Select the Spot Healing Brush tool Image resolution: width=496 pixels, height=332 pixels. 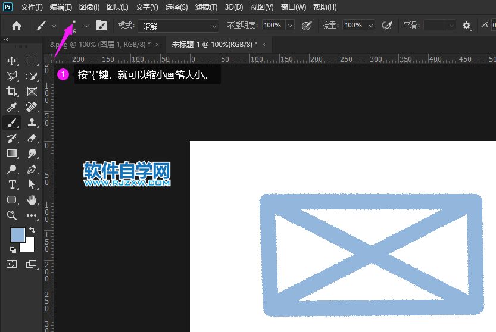32,107
